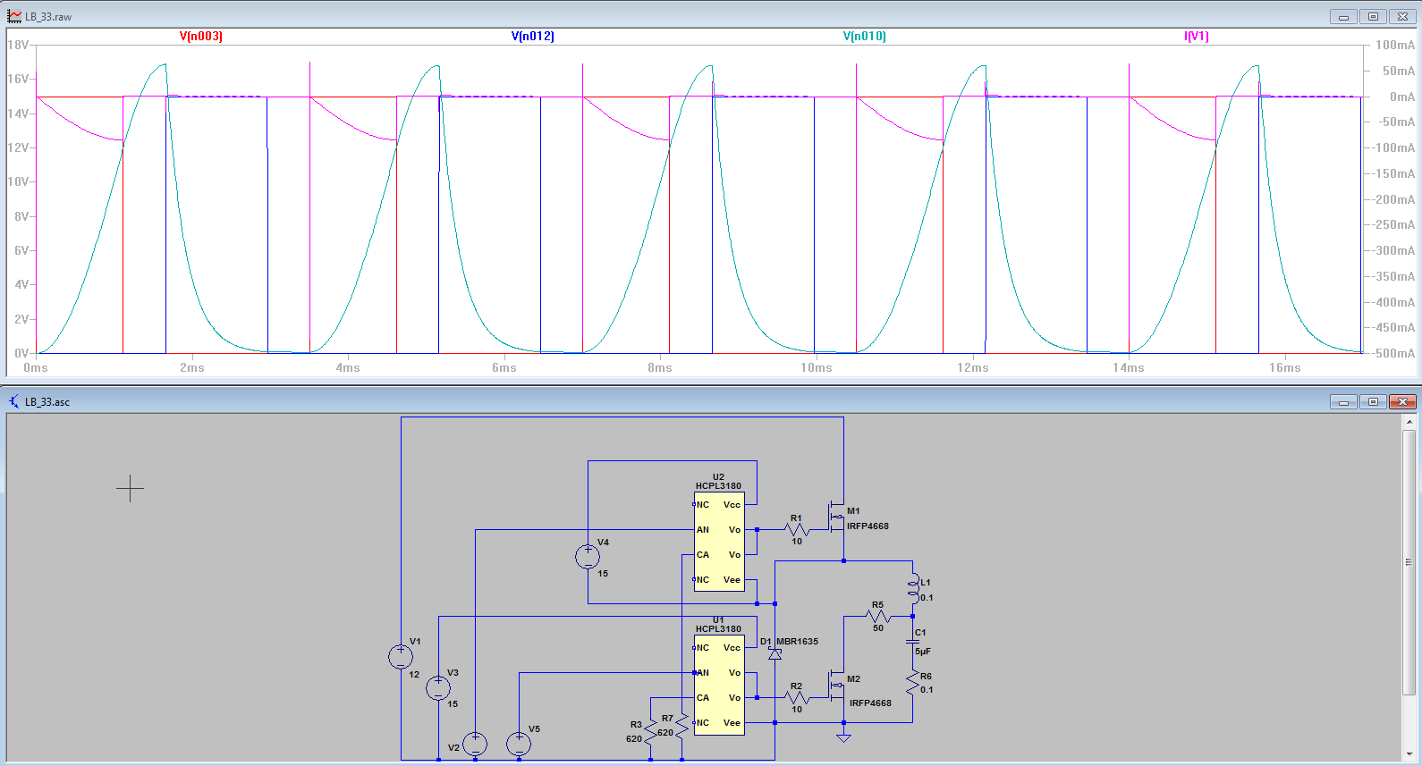Select the V1 voltage source symbol
The image size is (1422, 766).
(401, 657)
